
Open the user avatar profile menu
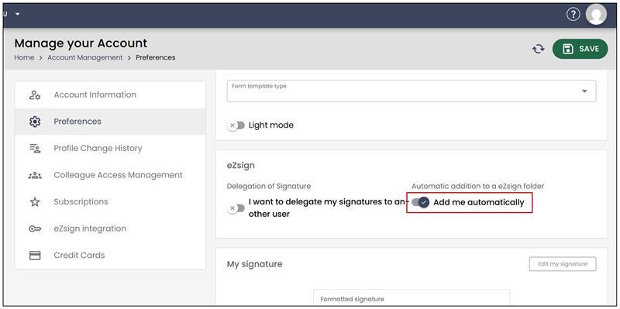point(596,15)
